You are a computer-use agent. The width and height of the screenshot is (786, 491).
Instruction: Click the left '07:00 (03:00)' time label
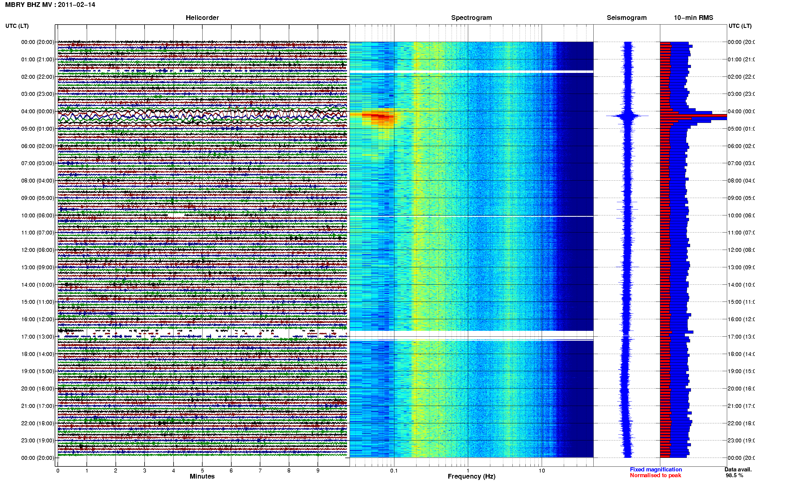(38, 163)
